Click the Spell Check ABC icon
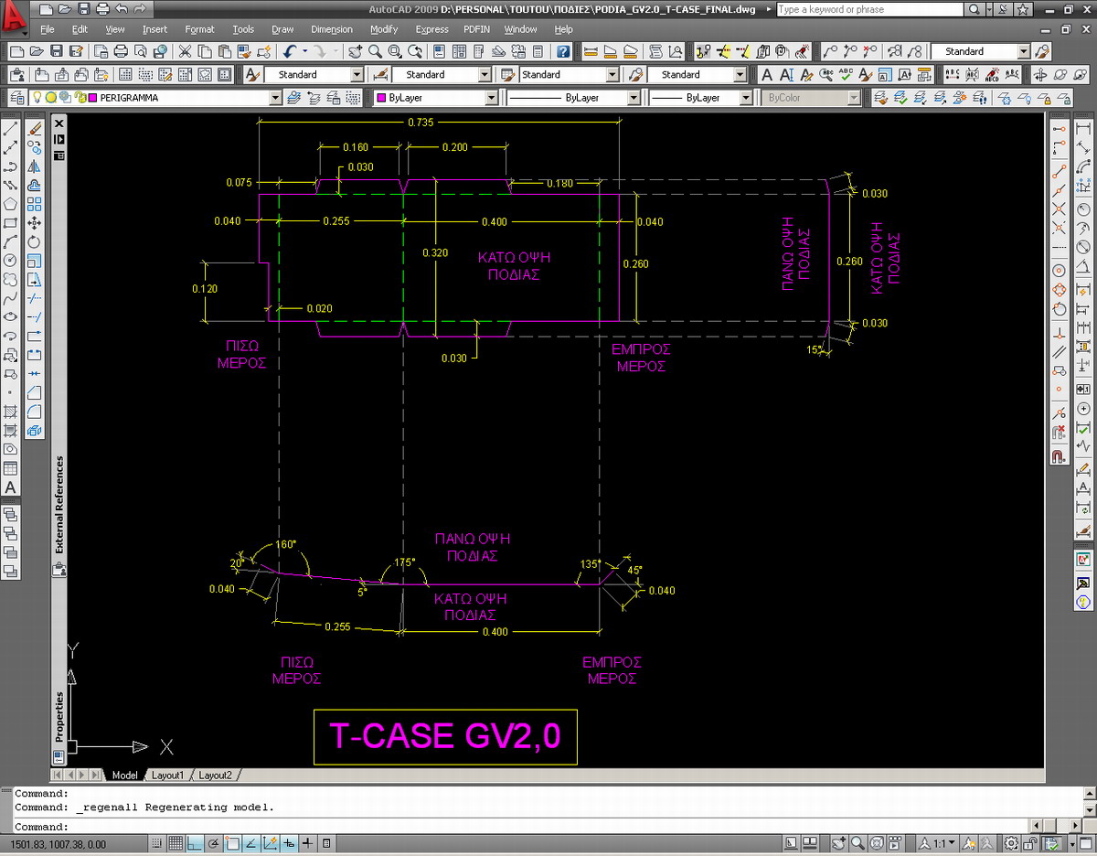Viewport: 1097px width, 856px height. point(847,75)
